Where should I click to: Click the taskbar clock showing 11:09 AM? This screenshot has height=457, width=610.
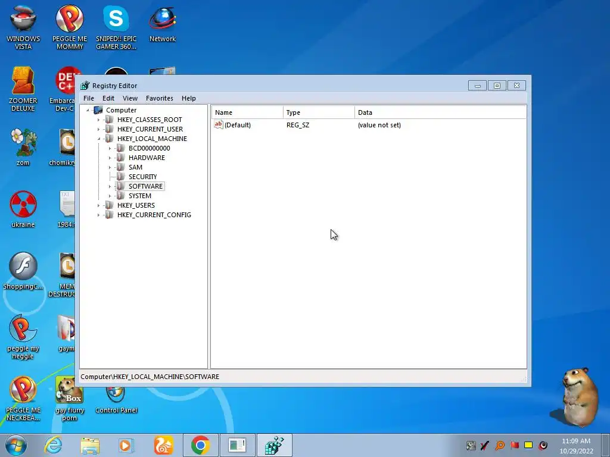pos(576,446)
